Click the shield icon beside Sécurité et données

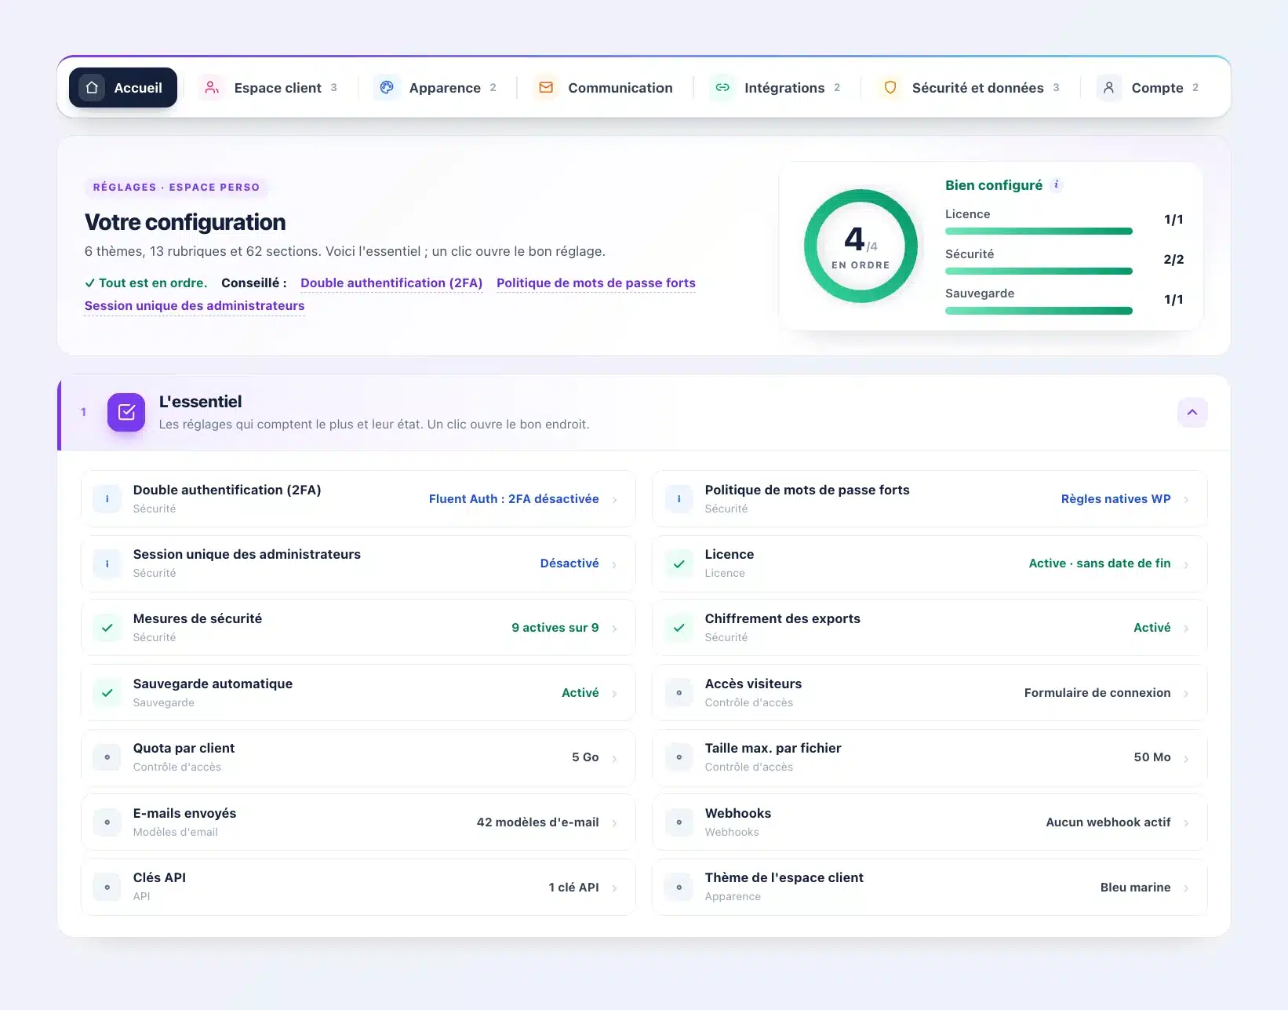click(890, 88)
